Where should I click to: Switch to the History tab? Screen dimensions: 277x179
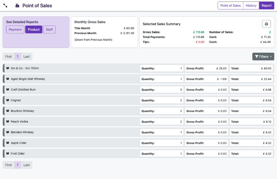[251, 5]
